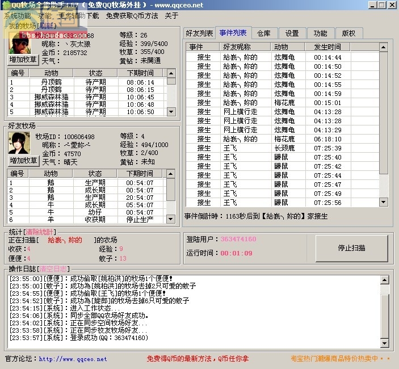Select friend ranch row 4, 牛 成长期
This screenshot has width=399, height=369.
coord(87,205)
